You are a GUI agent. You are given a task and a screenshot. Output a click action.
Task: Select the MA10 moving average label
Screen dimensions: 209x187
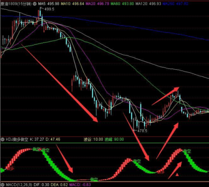pos(72,3)
